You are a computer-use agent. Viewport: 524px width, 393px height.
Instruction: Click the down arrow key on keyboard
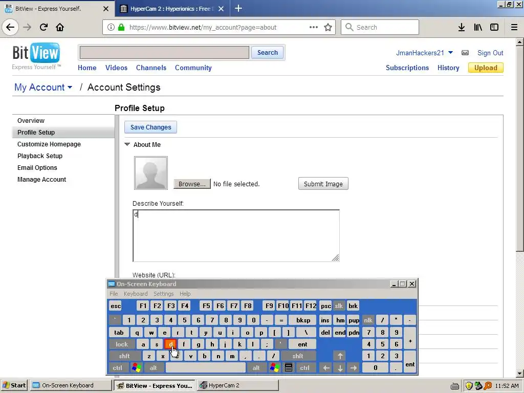[x=340, y=367]
